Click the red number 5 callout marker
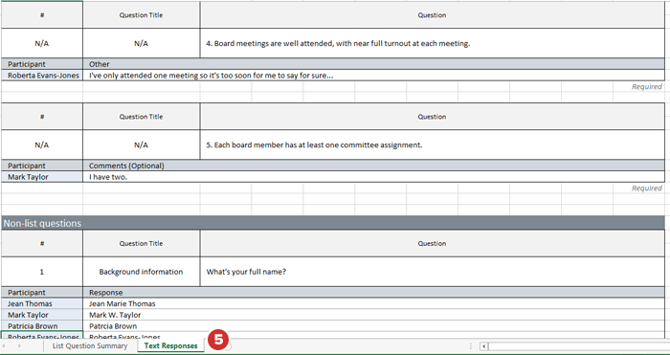 coord(218,340)
